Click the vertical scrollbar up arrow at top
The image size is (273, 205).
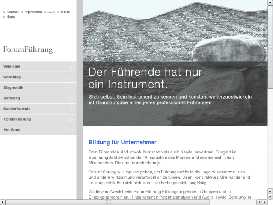(x=270, y=3)
